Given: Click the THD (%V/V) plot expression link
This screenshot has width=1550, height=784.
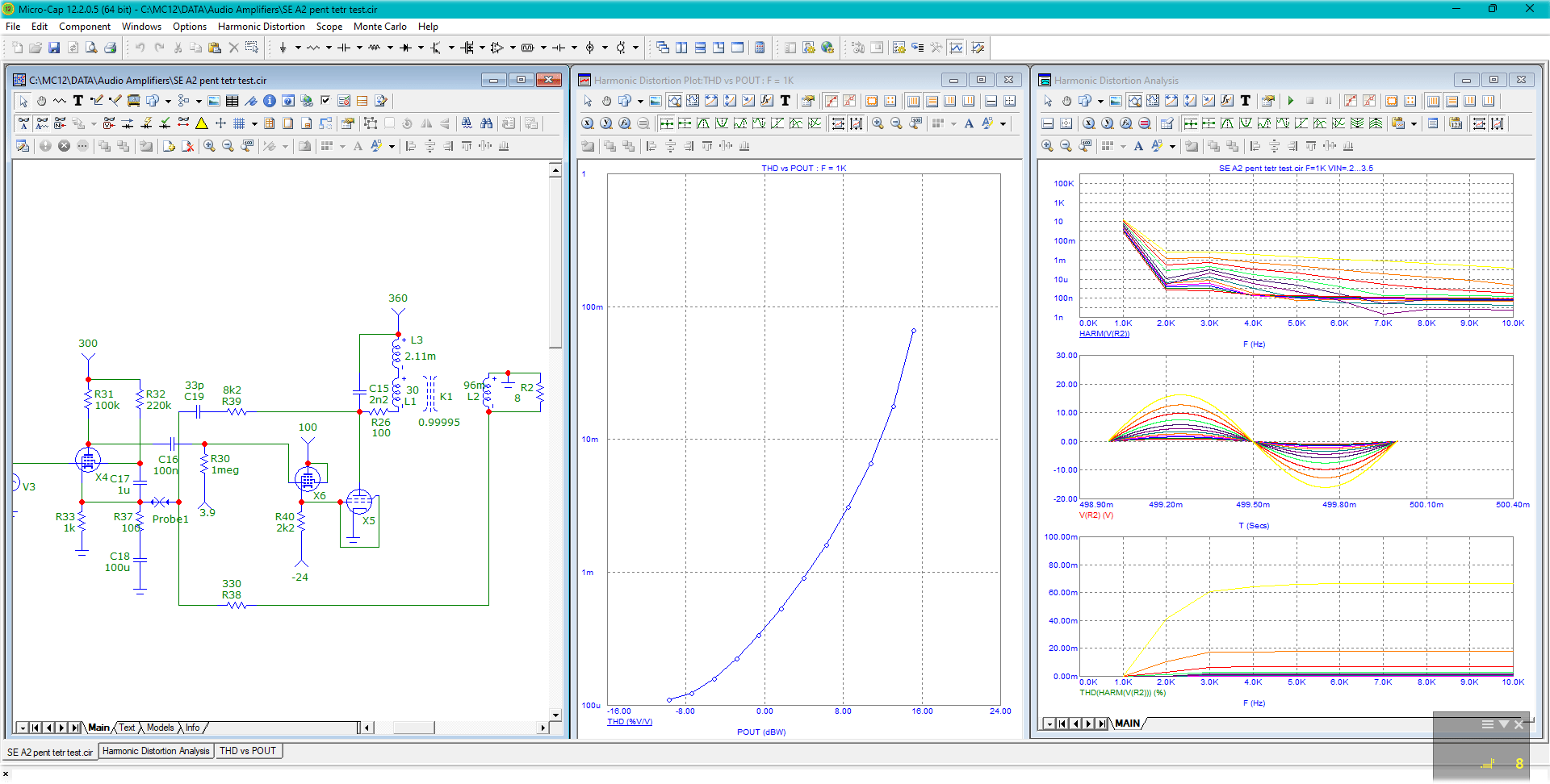Looking at the screenshot, I should (630, 722).
